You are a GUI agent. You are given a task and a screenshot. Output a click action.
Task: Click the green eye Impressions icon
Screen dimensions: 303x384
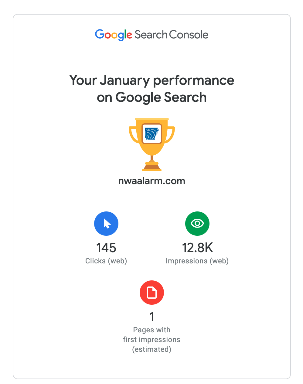coord(197,224)
